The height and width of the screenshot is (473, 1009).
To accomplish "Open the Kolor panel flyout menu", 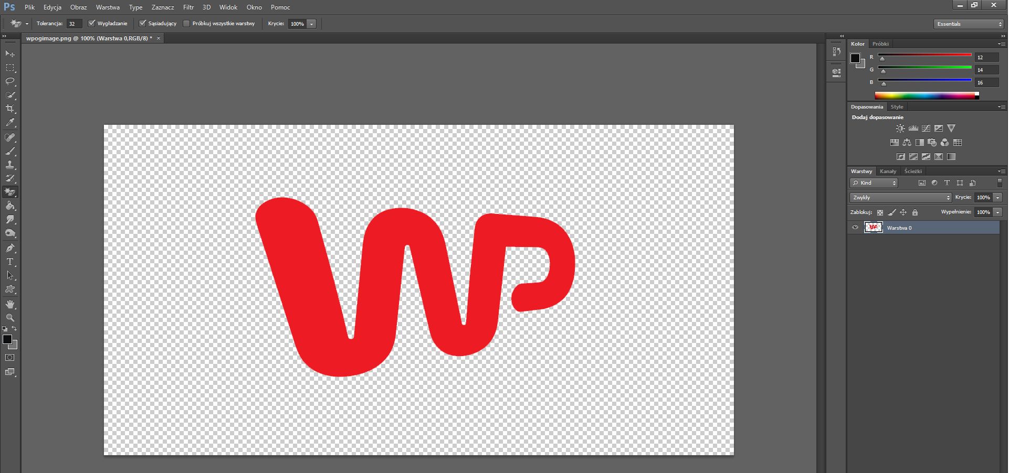I will coord(1001,44).
